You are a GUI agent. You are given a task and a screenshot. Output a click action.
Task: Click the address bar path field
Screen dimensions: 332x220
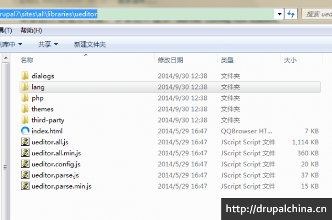(x=137, y=14)
